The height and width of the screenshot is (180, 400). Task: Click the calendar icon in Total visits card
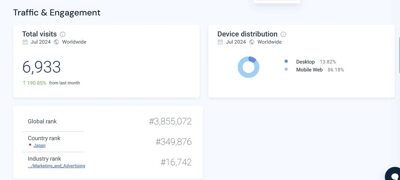25,42
